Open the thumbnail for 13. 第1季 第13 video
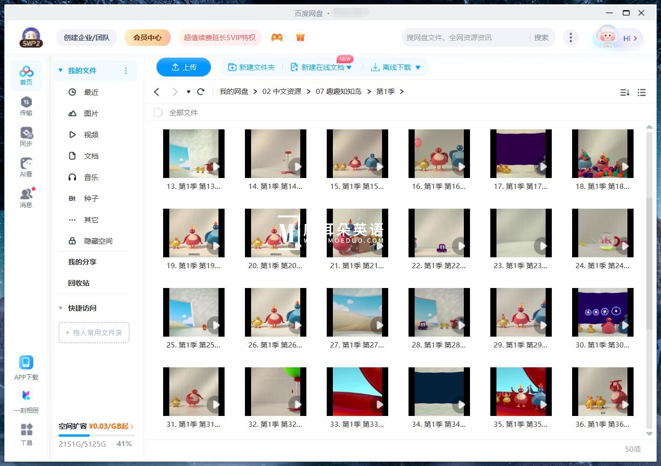The image size is (661, 466). click(194, 153)
